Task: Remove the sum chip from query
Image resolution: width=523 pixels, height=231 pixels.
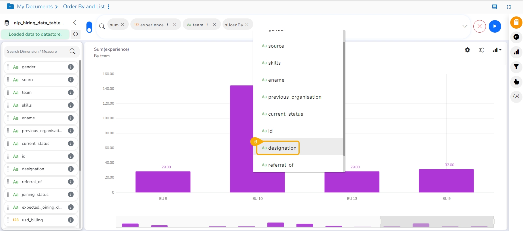Action: pos(122,25)
